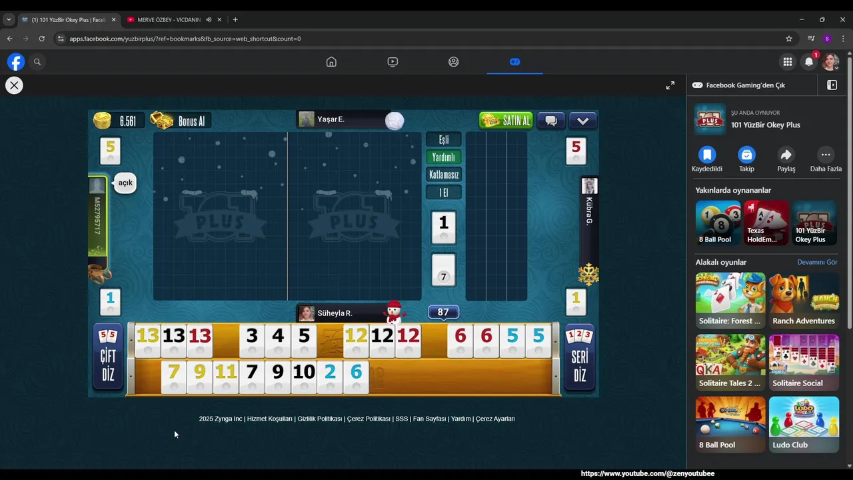Bookmark this page star icon
The image size is (853, 480).
coord(789,39)
